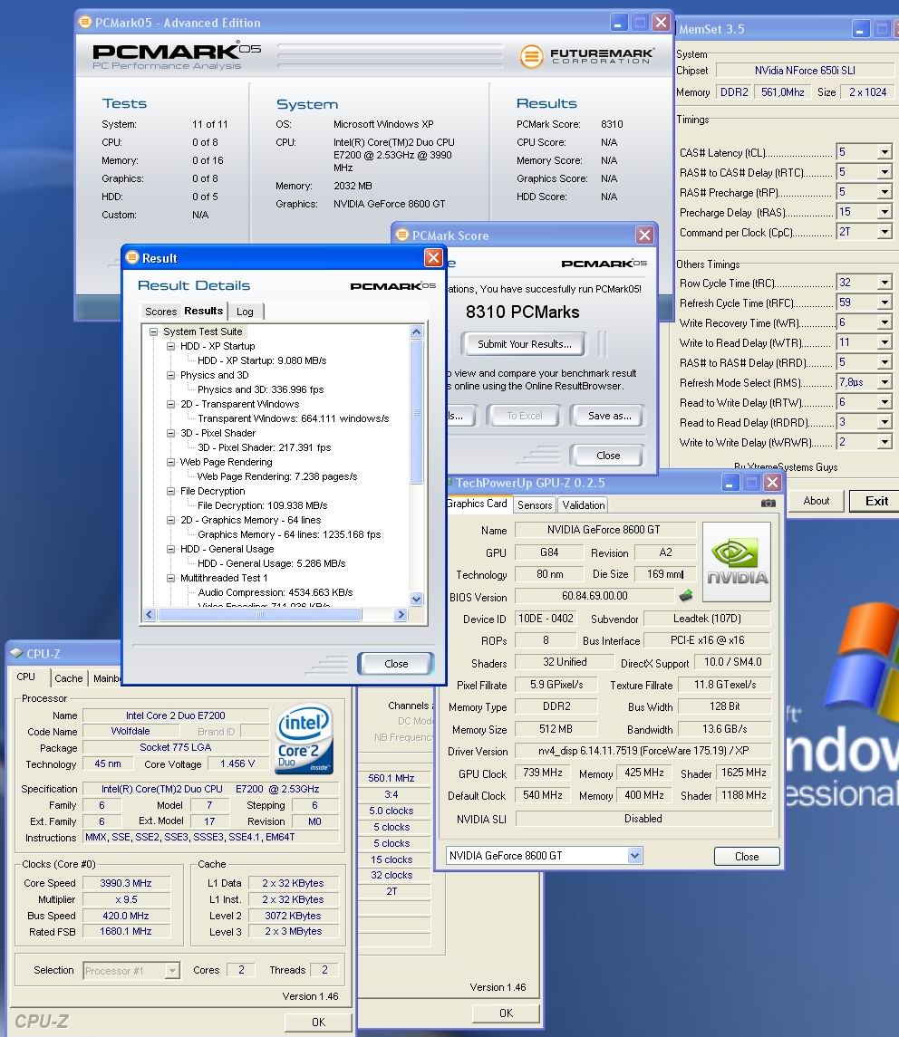Click Close button in GPU-Z
This screenshot has height=1037, width=899.
[x=747, y=857]
